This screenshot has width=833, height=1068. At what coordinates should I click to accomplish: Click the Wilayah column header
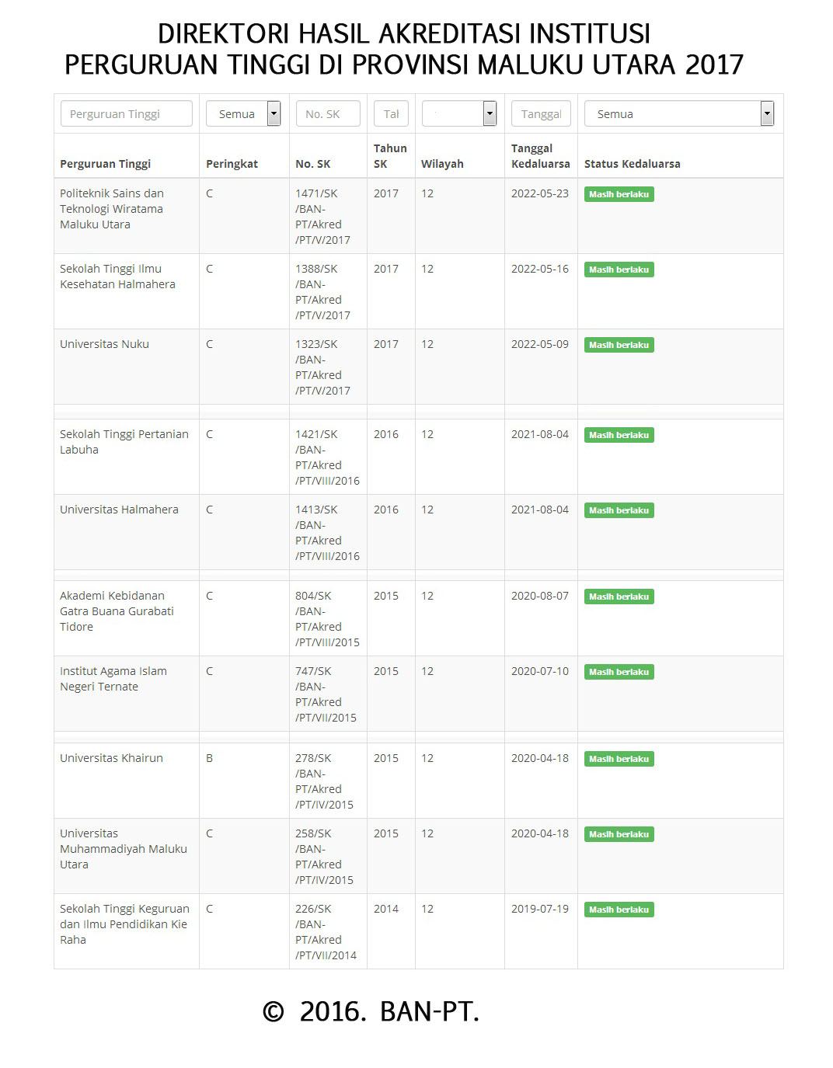coord(442,164)
